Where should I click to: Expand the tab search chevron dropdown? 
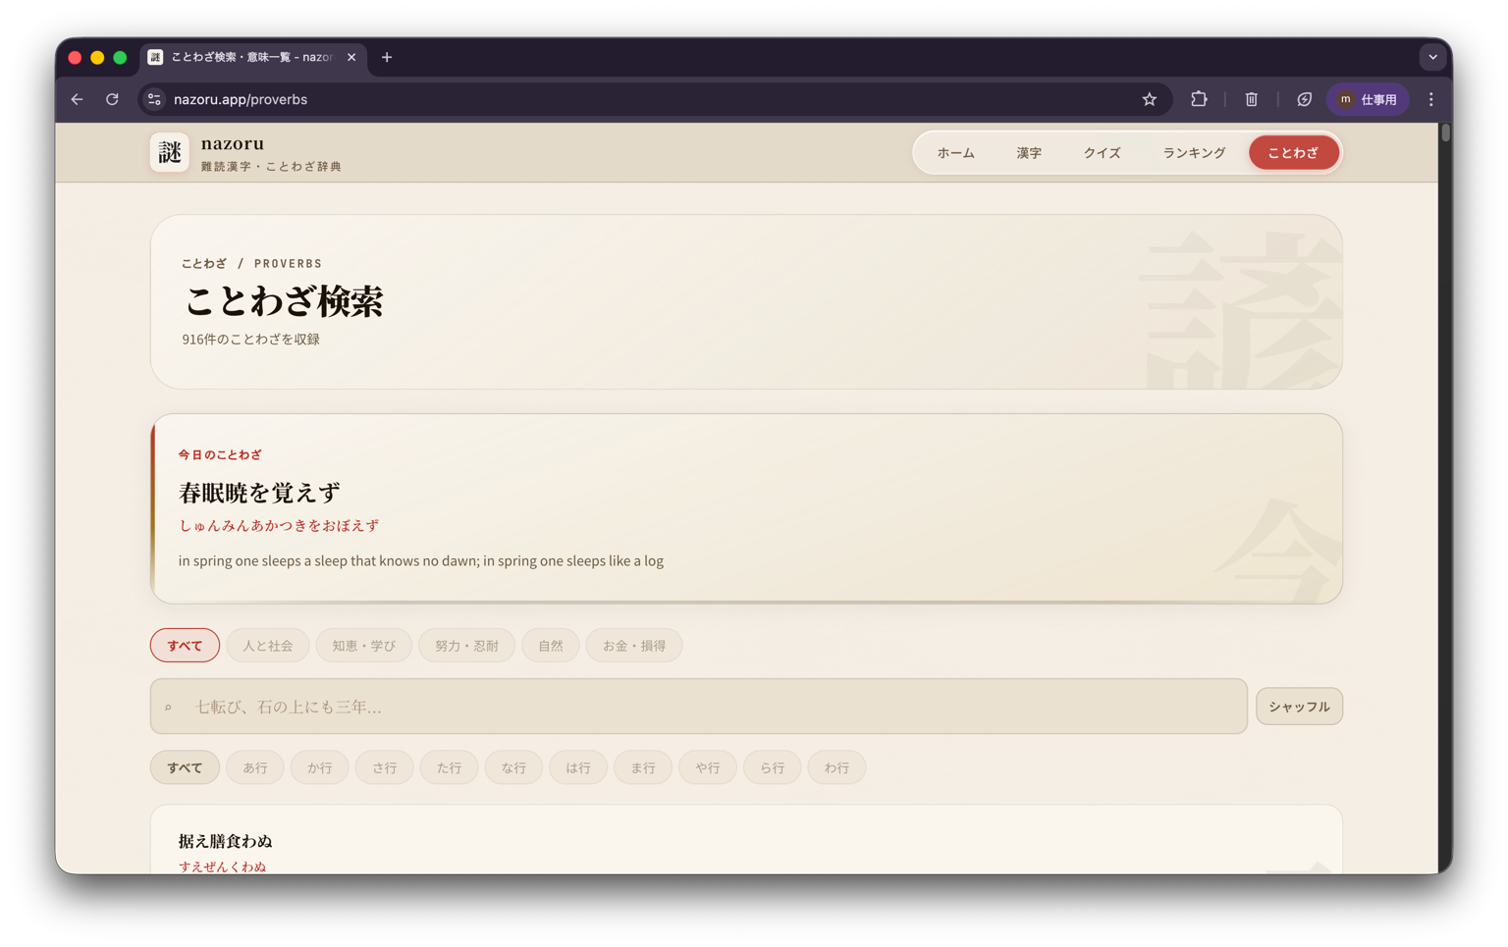(x=1432, y=57)
